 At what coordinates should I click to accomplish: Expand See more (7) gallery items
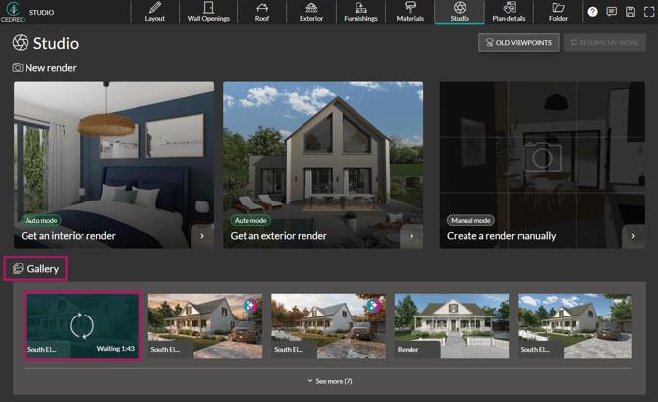pyautogui.click(x=330, y=381)
